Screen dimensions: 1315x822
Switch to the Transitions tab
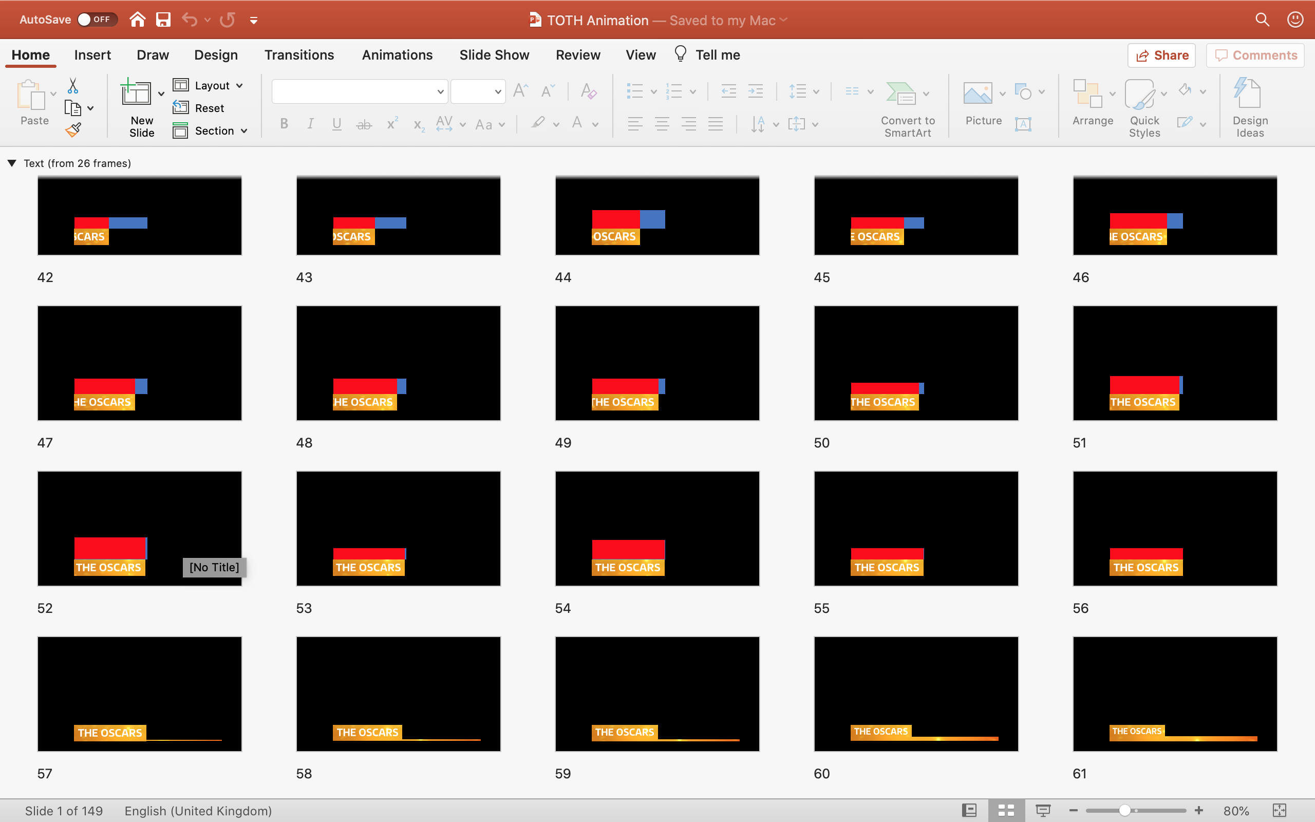point(299,55)
